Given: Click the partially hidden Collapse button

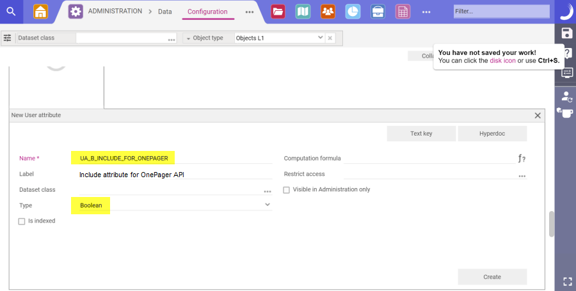Looking at the screenshot, I should (x=421, y=56).
